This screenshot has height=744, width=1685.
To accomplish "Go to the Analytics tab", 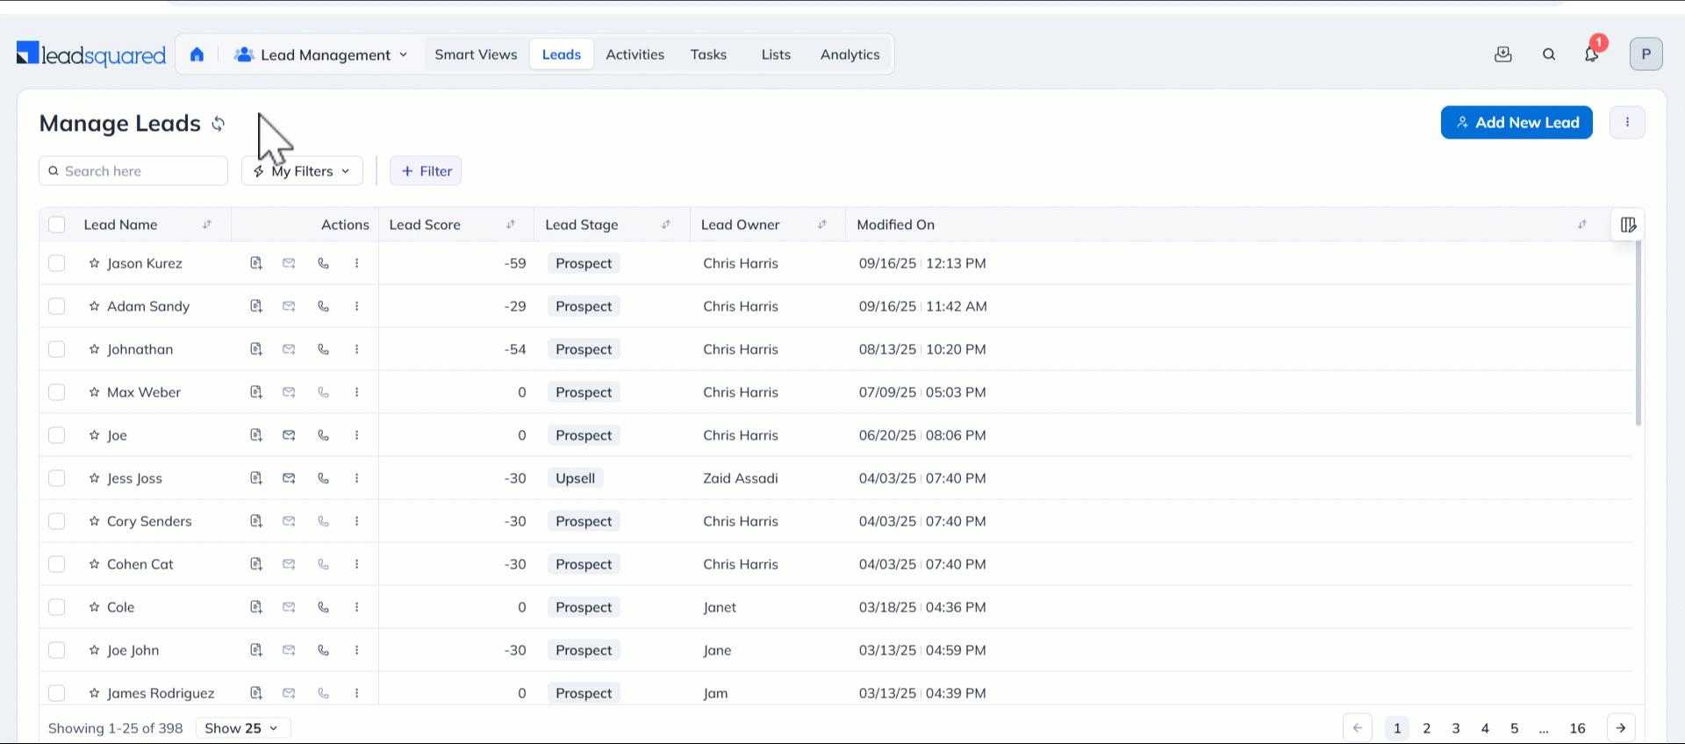I will [850, 54].
